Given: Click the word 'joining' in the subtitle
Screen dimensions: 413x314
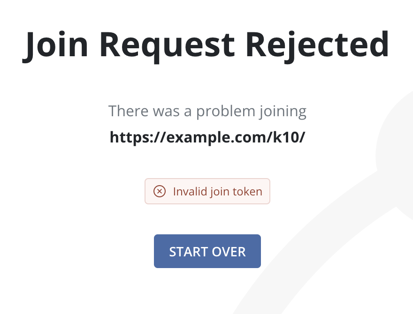Looking at the screenshot, I should point(283,112).
